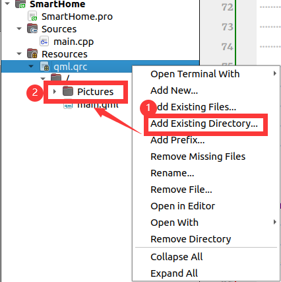
Task: Select Remove Missing Files entry
Action: pos(198,157)
